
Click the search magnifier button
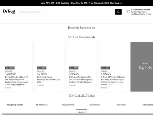point(118,12)
